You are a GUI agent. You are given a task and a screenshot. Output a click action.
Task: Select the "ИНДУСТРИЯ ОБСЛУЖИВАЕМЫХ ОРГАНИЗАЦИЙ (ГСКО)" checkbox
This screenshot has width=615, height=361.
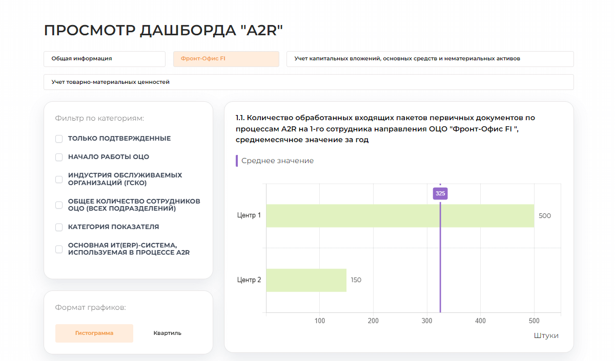coord(59,179)
